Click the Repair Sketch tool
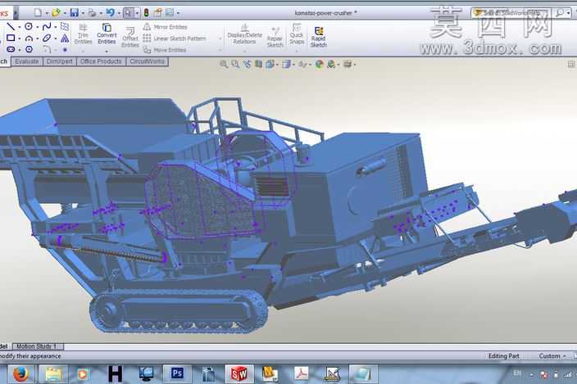Screen dimensions: 577x384 275,37
